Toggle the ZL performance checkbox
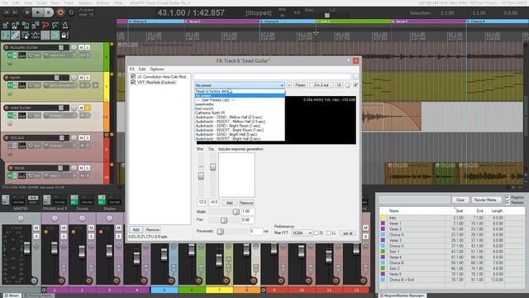This screenshot has height=298, width=529. [x=316, y=233]
